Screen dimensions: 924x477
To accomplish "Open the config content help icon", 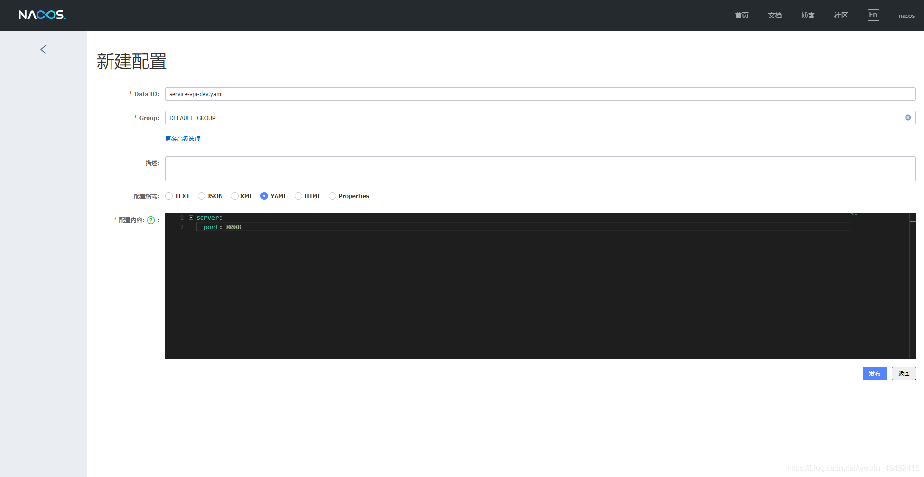I will [151, 220].
